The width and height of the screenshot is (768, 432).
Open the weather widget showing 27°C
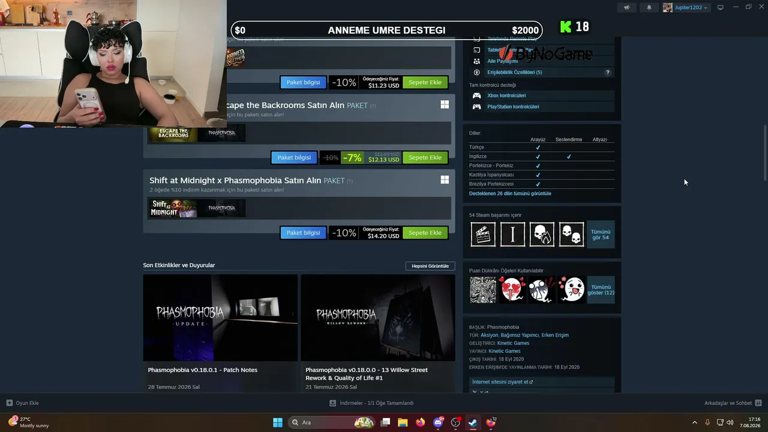29,422
